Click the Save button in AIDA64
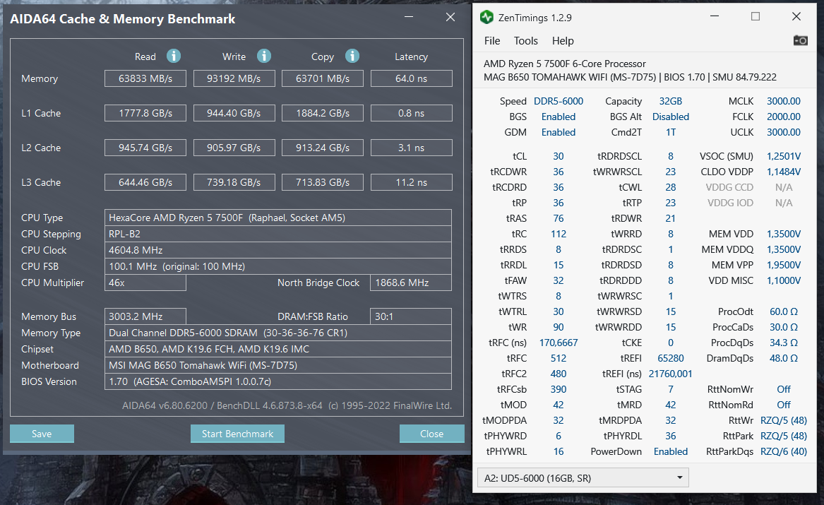 (x=42, y=434)
